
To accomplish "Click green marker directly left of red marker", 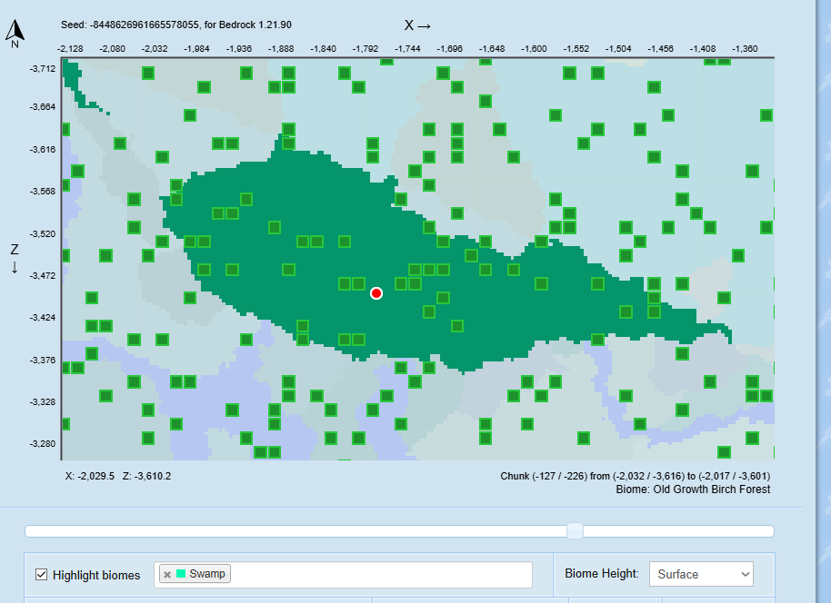I will (358, 283).
